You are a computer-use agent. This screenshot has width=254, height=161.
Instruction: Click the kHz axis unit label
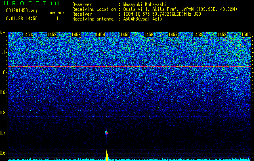[x=4, y=33]
